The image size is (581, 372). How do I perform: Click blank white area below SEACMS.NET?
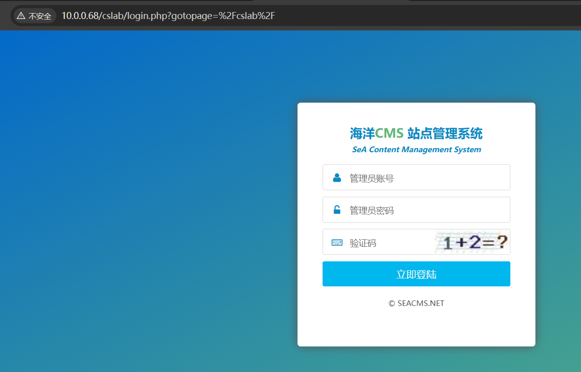click(x=416, y=328)
